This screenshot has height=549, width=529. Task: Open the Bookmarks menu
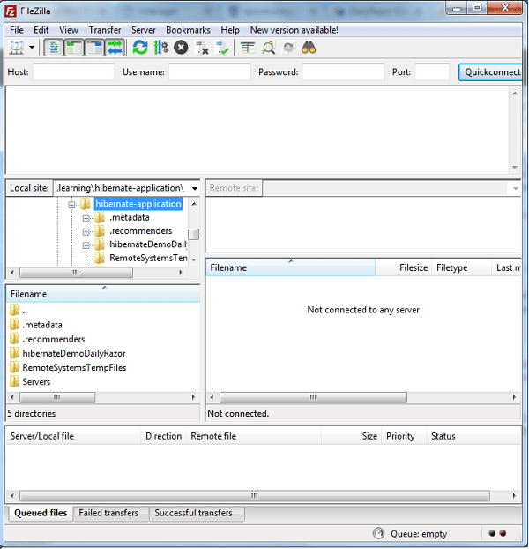coord(188,30)
